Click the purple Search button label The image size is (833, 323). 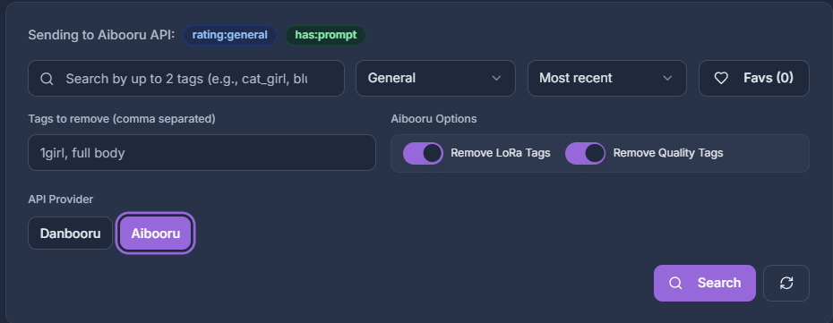pos(718,284)
